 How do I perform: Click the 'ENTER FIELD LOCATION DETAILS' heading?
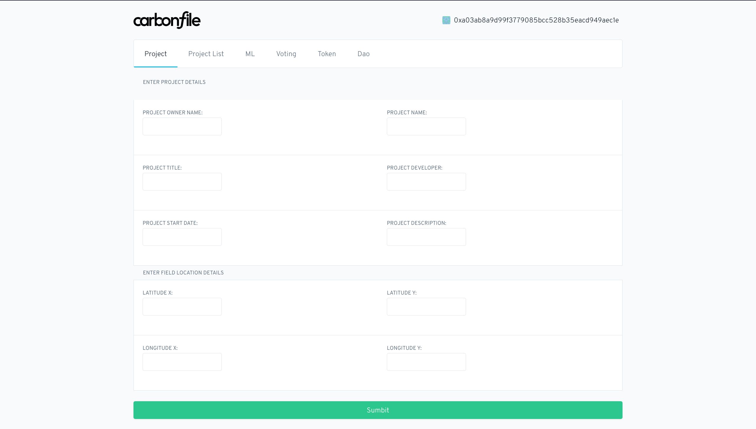coord(183,273)
